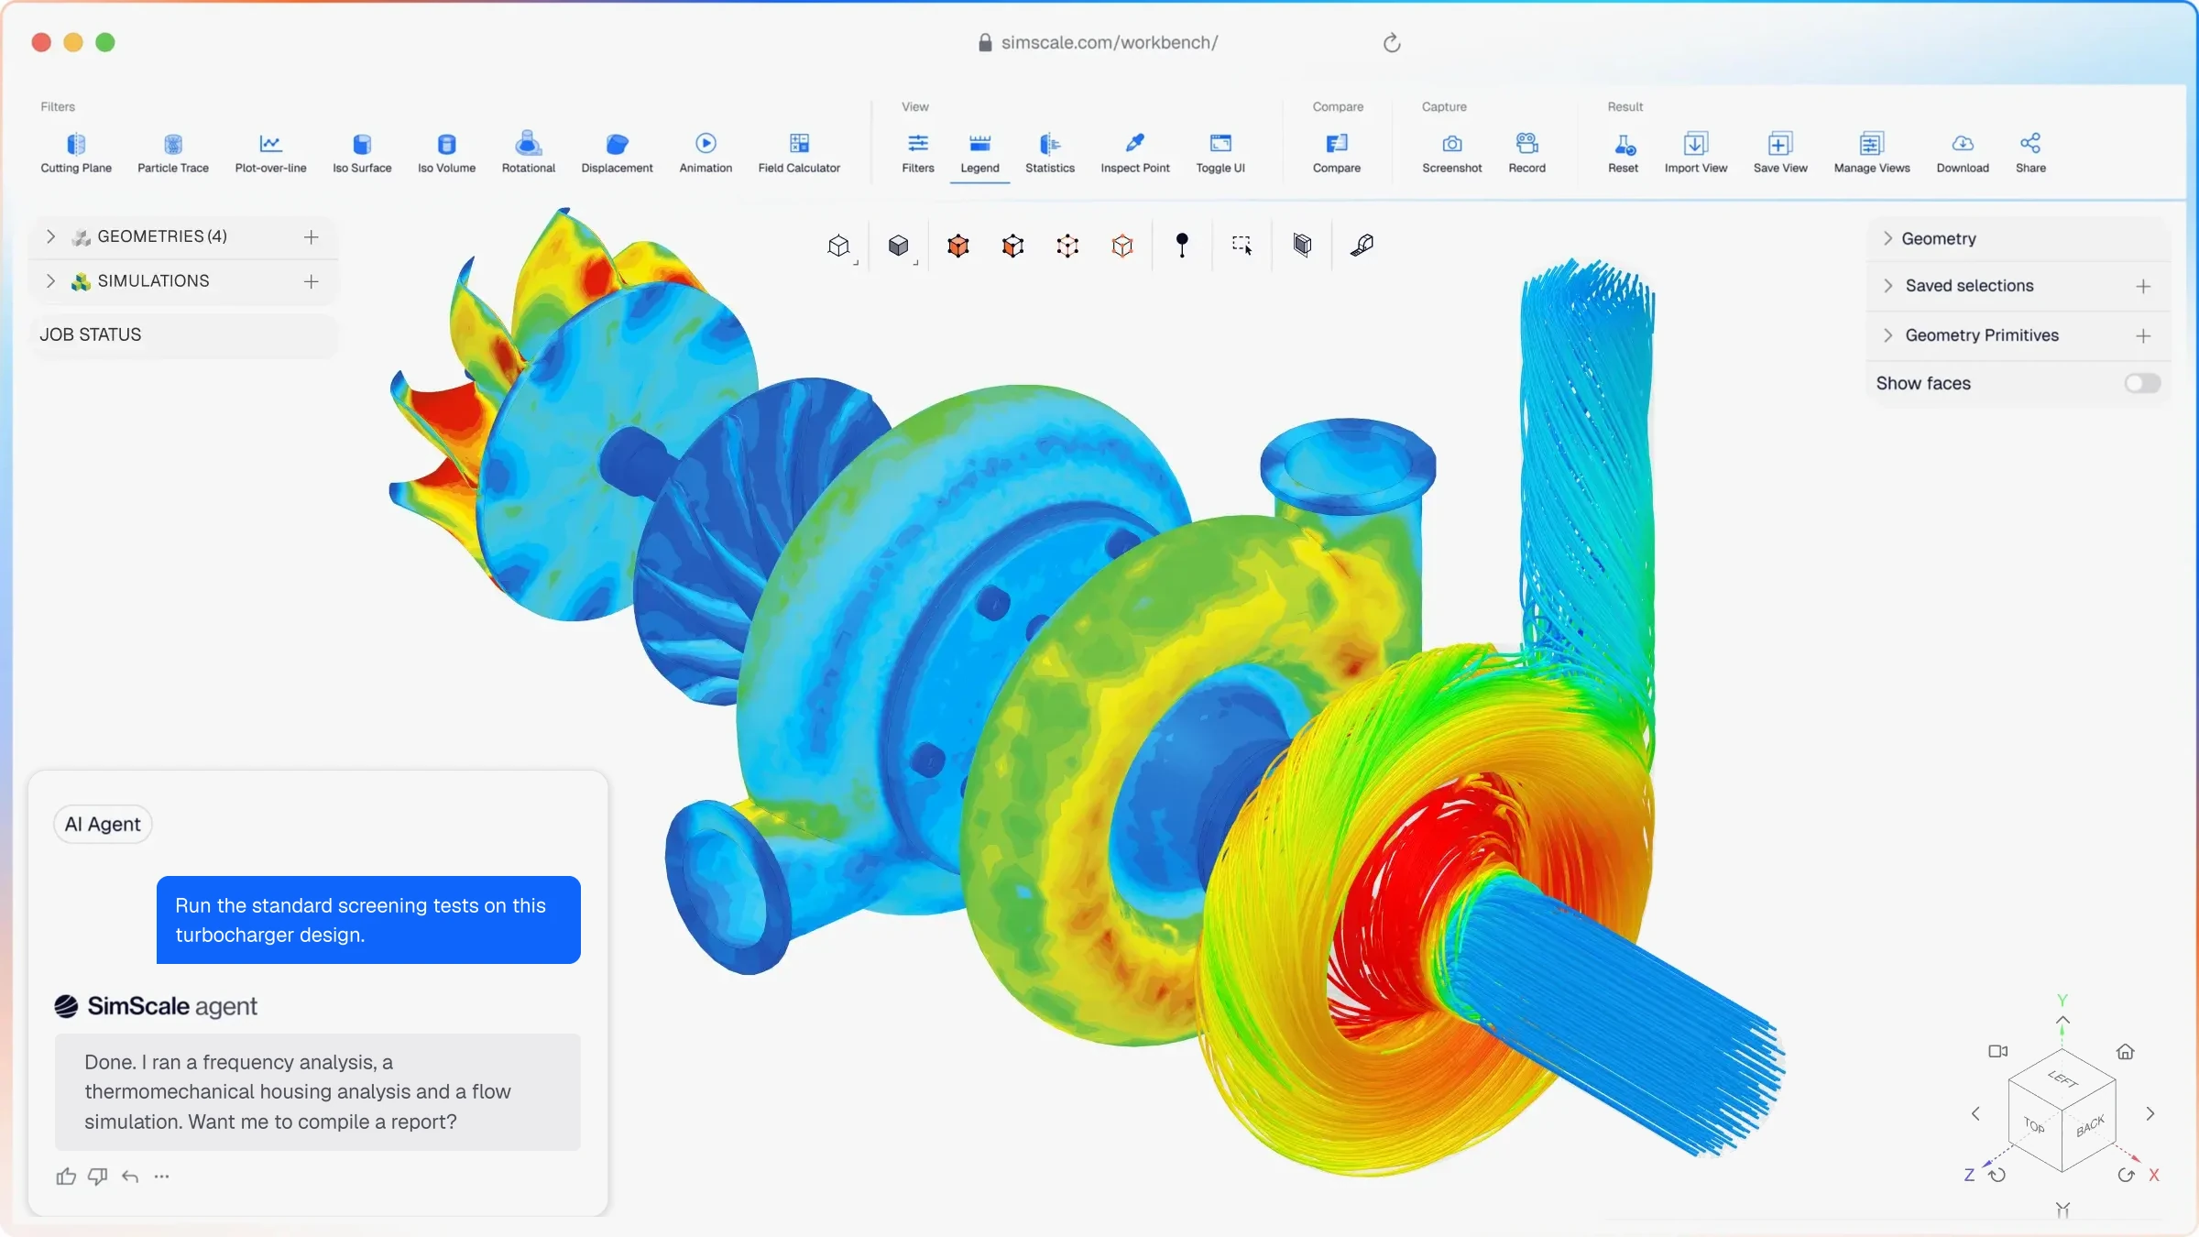Screen dimensions: 2199x1237
Task: Open Statistics in the View group
Action: click(x=1050, y=153)
